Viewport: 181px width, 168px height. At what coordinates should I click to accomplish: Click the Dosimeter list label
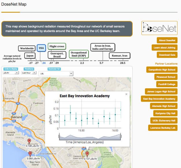(x=54, y=69)
